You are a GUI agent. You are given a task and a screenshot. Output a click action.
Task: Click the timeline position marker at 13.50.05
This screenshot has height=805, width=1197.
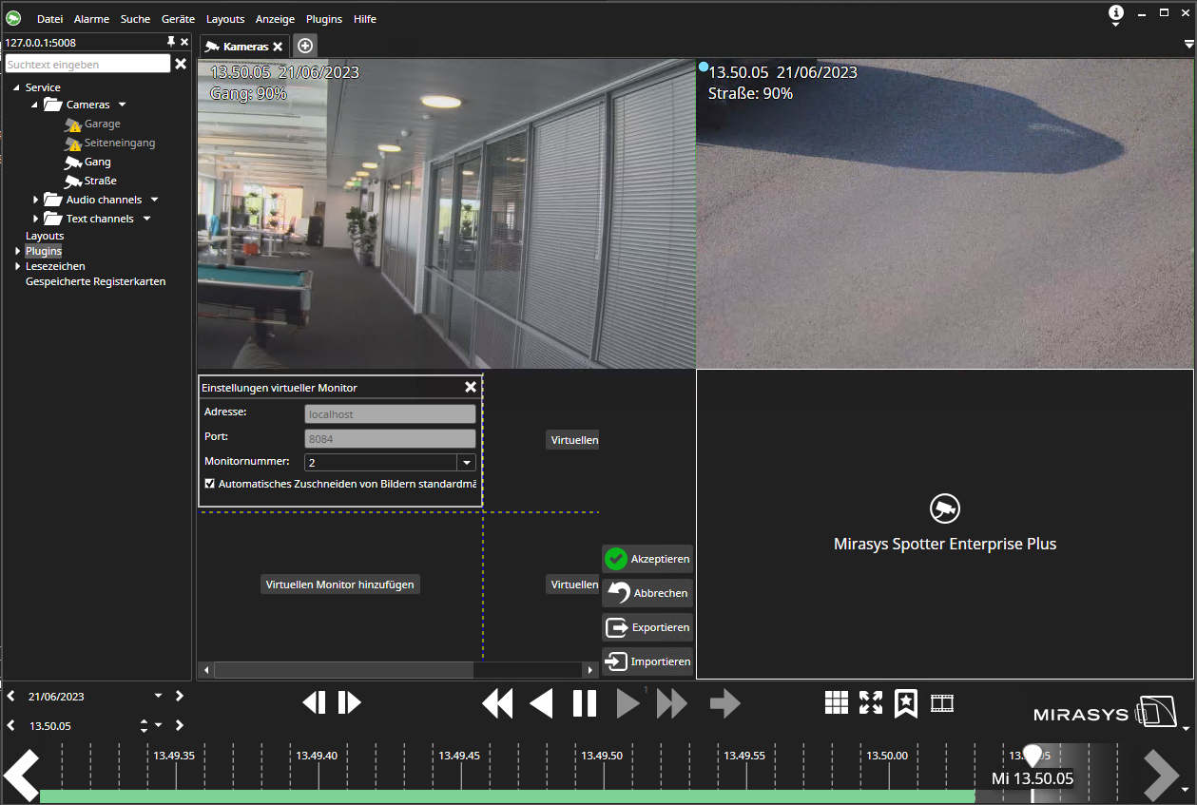pyautogui.click(x=1032, y=757)
